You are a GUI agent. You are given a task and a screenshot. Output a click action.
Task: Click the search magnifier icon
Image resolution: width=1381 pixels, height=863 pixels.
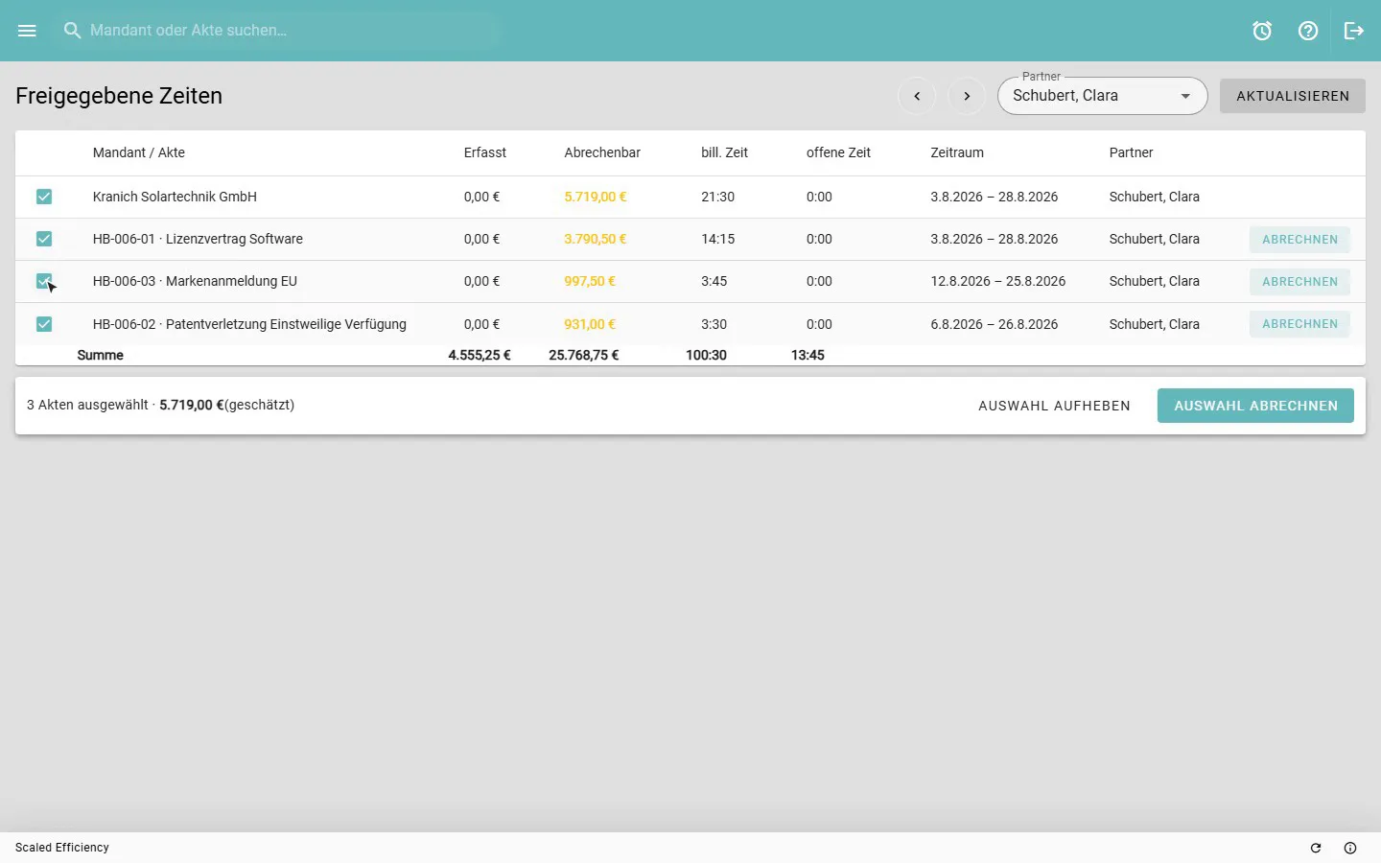point(72,31)
